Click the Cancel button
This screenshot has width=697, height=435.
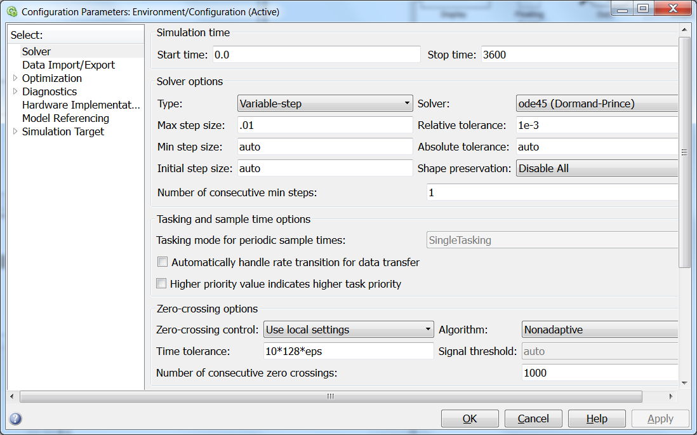point(533,418)
